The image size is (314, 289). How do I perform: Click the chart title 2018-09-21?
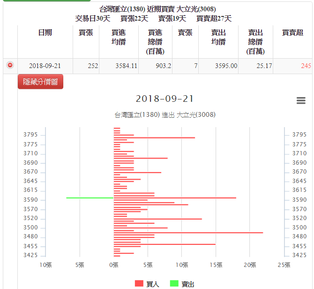tap(164, 99)
